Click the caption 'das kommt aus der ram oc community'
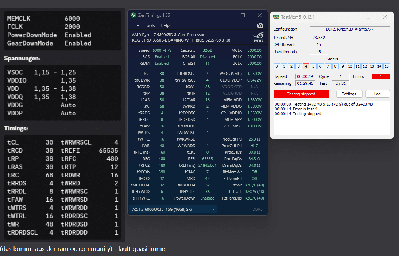 point(56,249)
